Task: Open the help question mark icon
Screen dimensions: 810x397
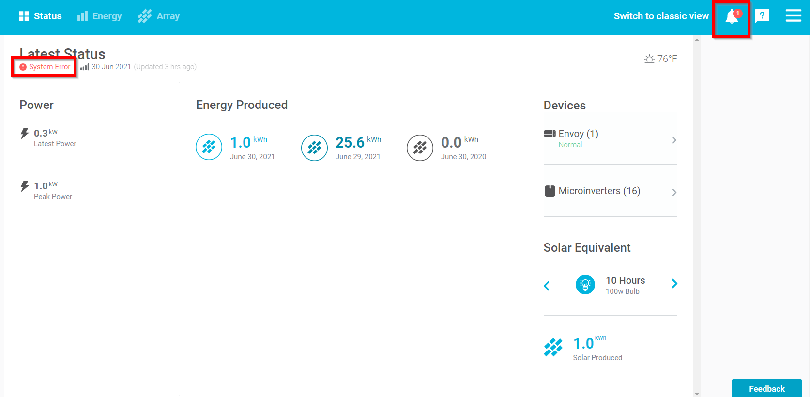Action: coord(762,16)
